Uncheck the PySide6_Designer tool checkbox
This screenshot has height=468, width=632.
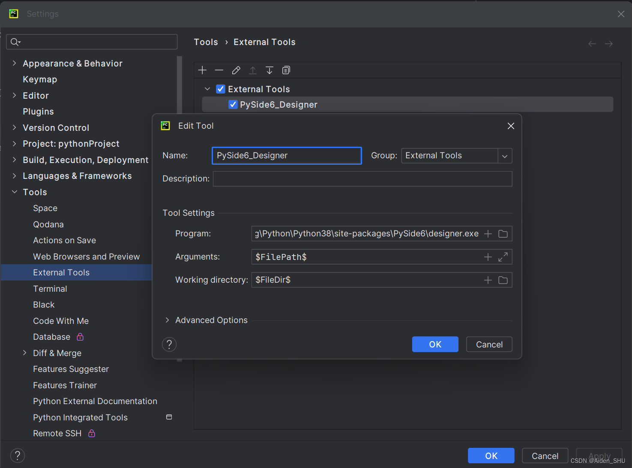point(233,105)
